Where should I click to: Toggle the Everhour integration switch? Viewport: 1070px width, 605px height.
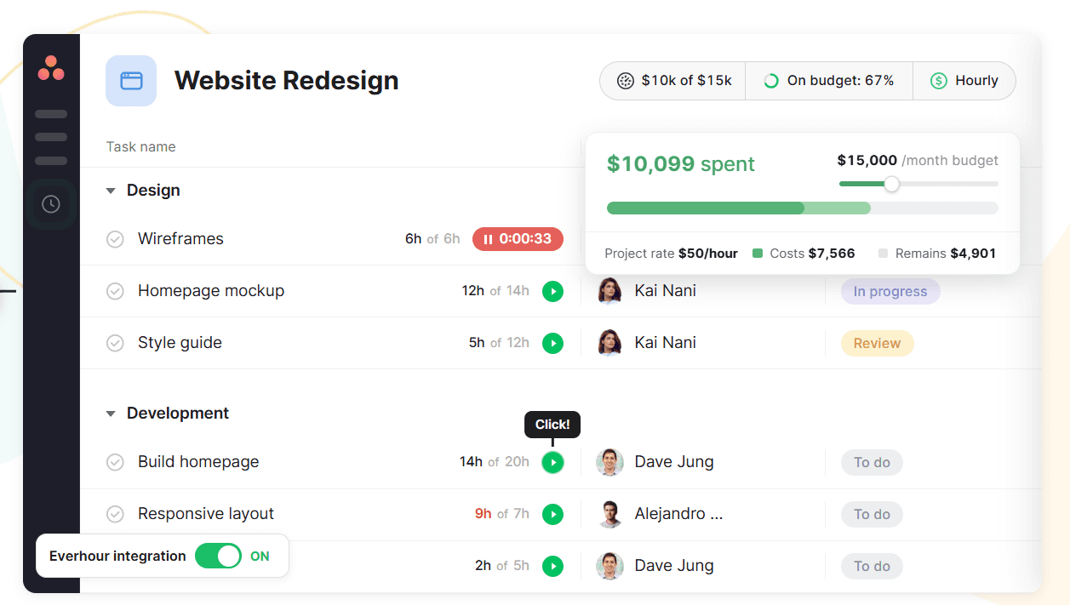coord(219,556)
